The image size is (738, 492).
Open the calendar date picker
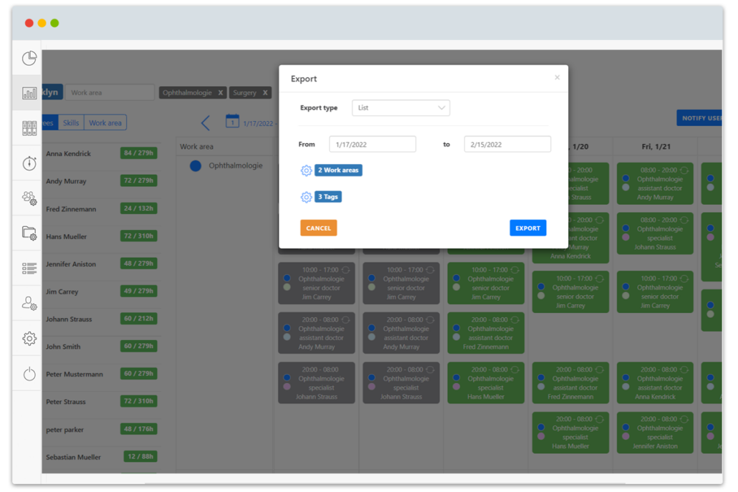click(232, 122)
